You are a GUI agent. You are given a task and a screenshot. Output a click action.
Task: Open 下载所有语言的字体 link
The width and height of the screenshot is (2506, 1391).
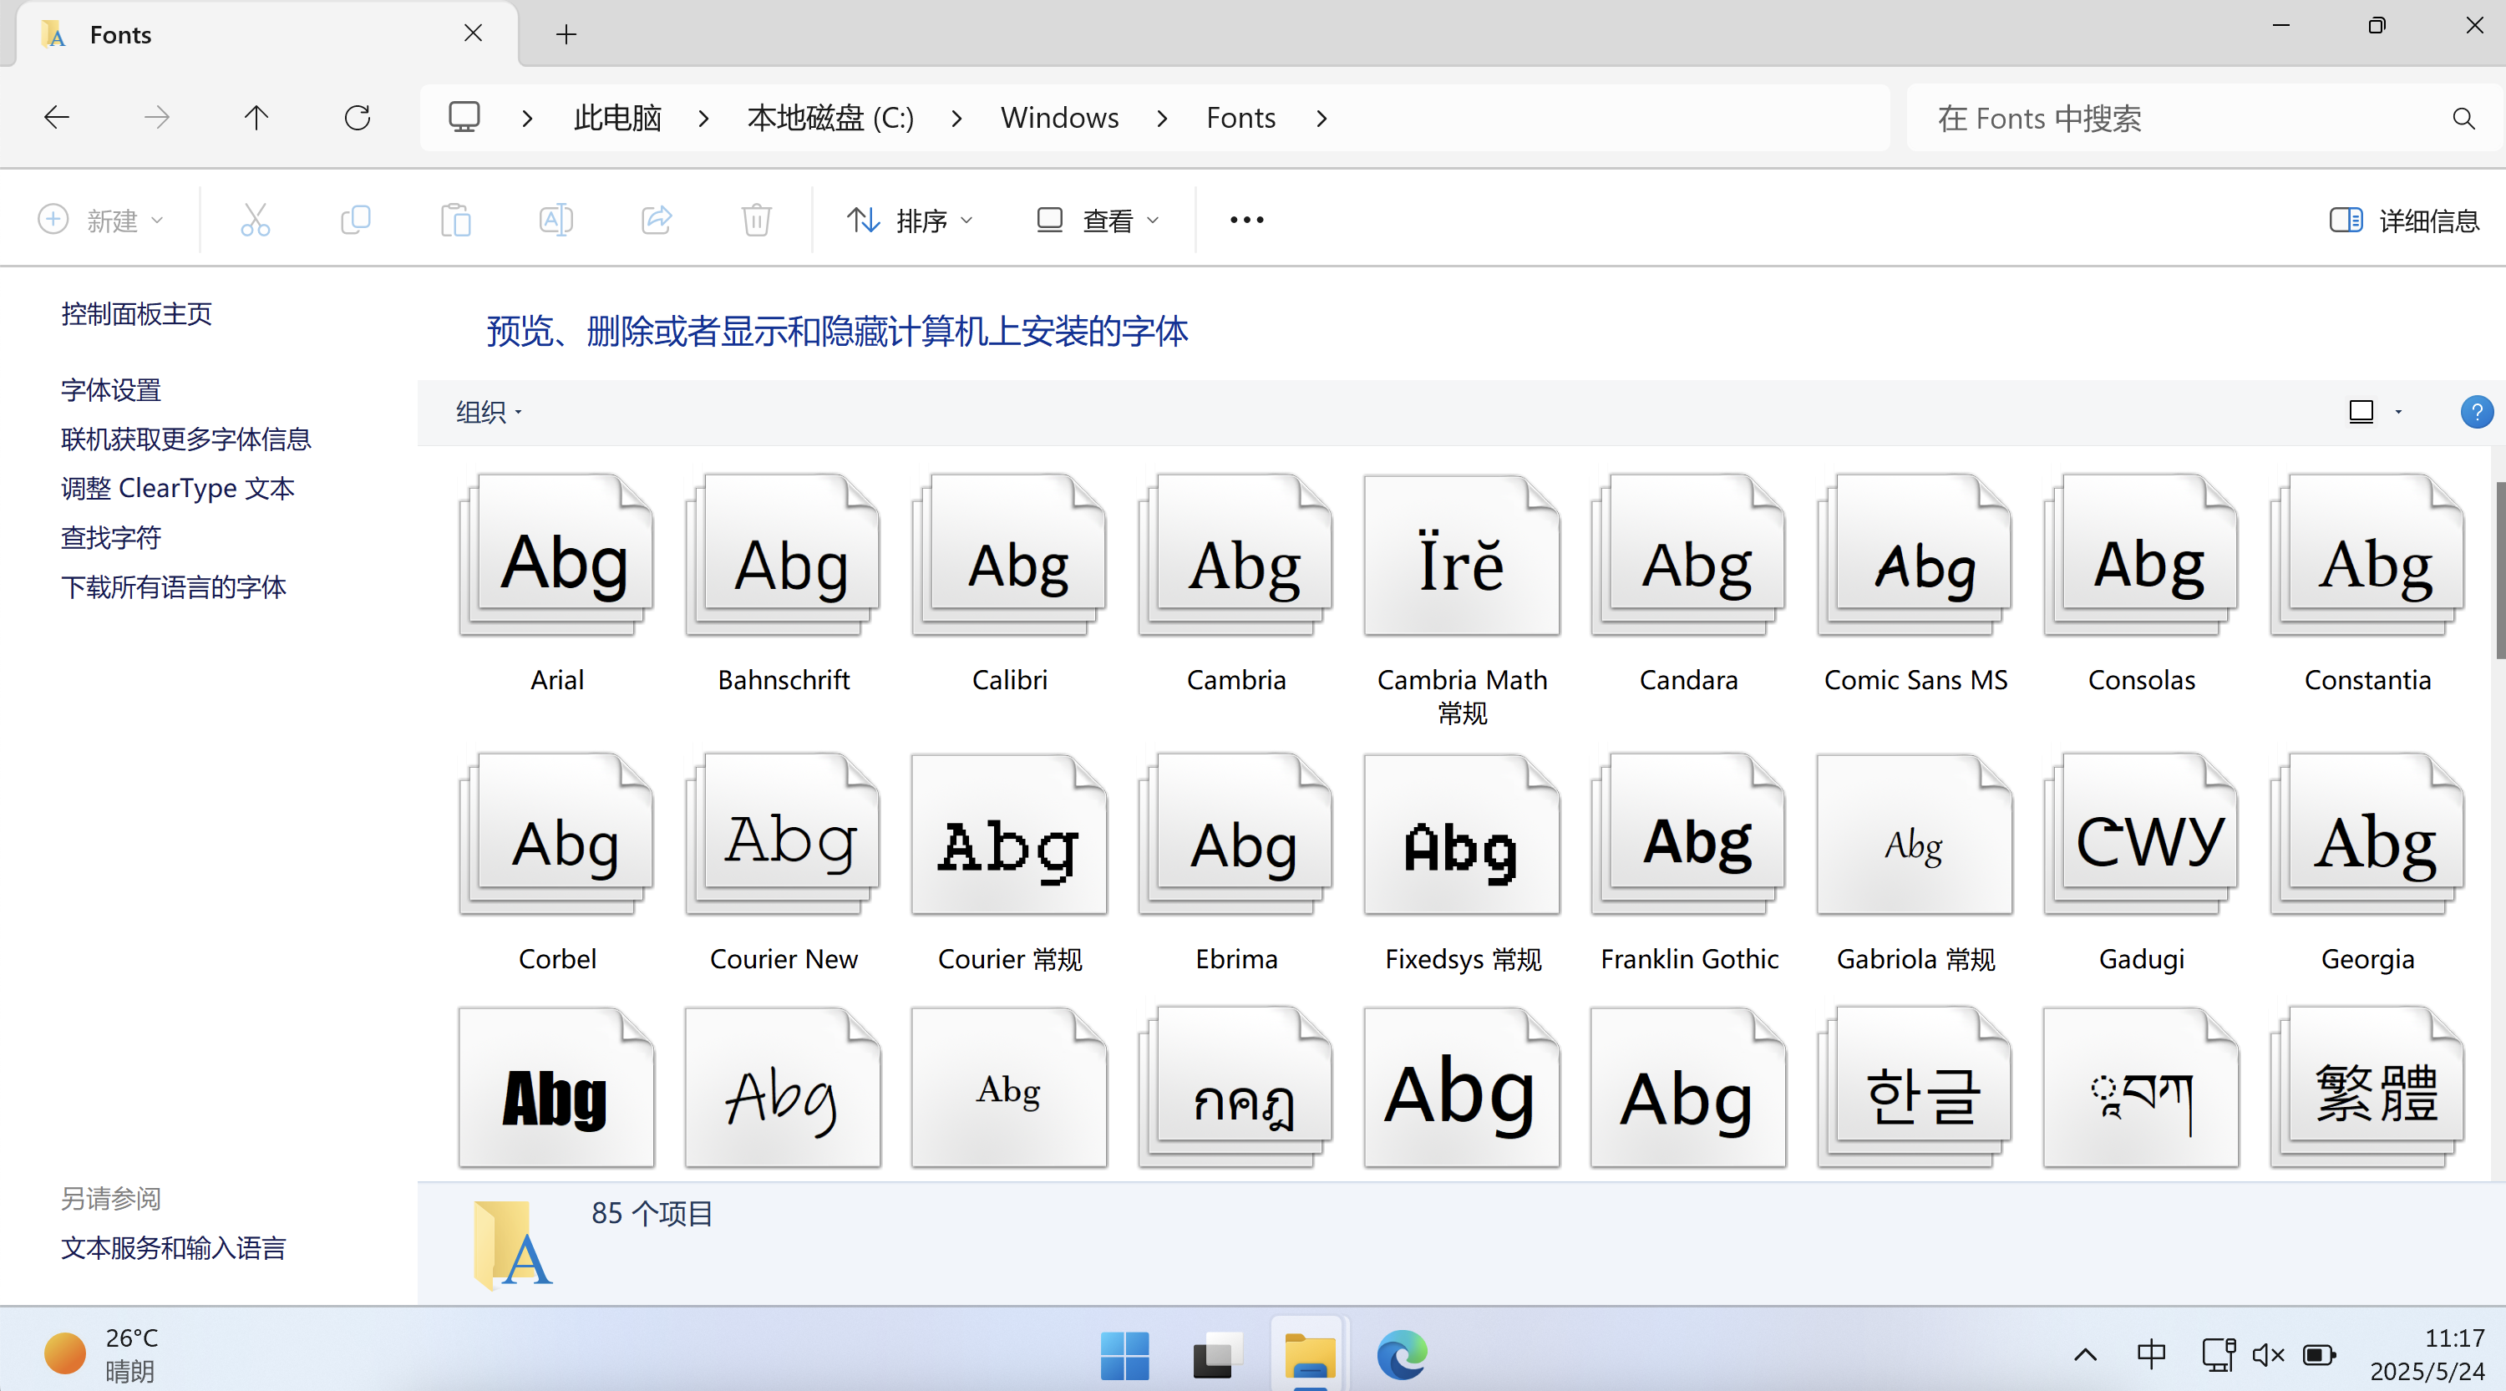coord(173,586)
